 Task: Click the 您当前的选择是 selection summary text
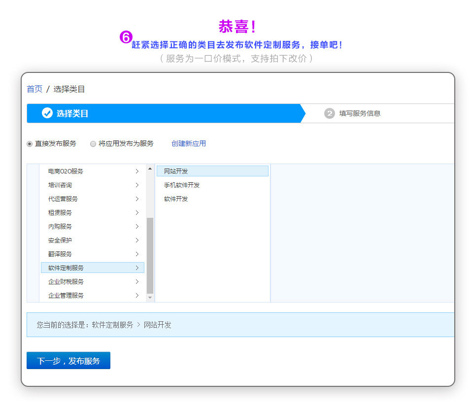[104, 325]
